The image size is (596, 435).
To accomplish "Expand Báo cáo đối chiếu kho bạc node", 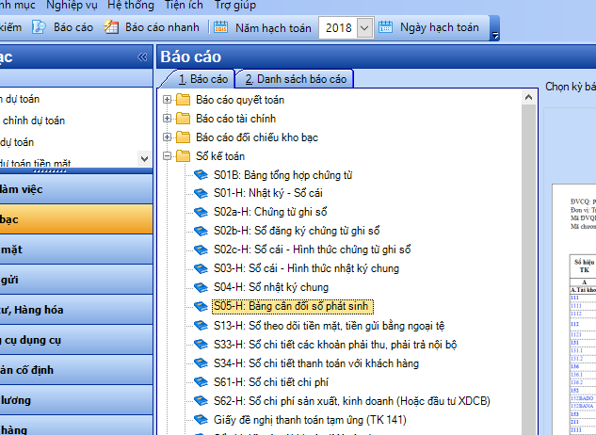I will [x=168, y=137].
